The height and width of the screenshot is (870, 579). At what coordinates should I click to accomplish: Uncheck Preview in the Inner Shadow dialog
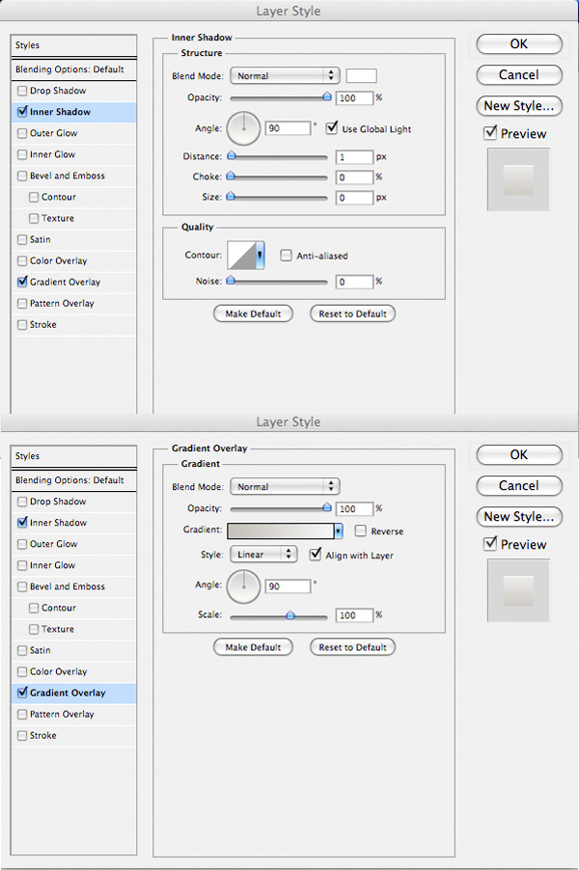pyautogui.click(x=490, y=132)
